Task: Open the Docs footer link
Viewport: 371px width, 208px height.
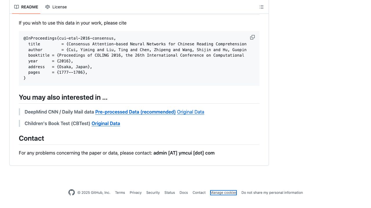Action: click(184, 193)
